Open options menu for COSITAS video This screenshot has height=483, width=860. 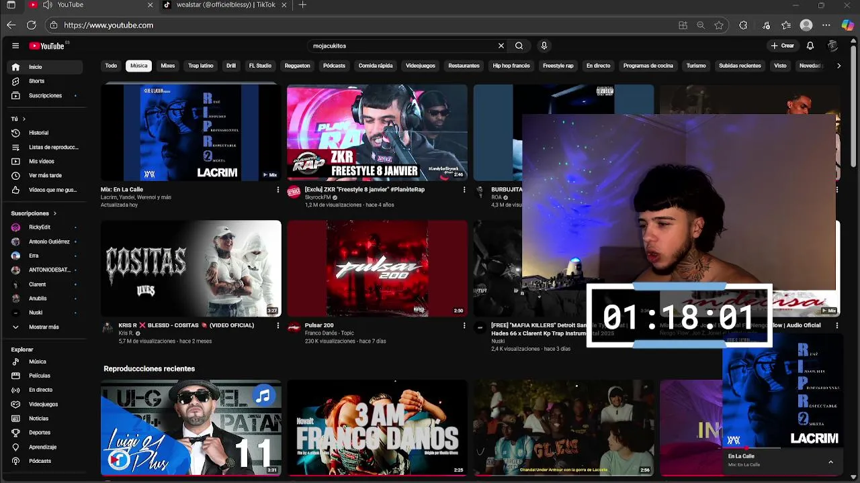(277, 325)
